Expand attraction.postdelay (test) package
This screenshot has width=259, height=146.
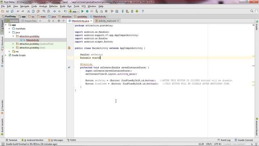(13, 48)
